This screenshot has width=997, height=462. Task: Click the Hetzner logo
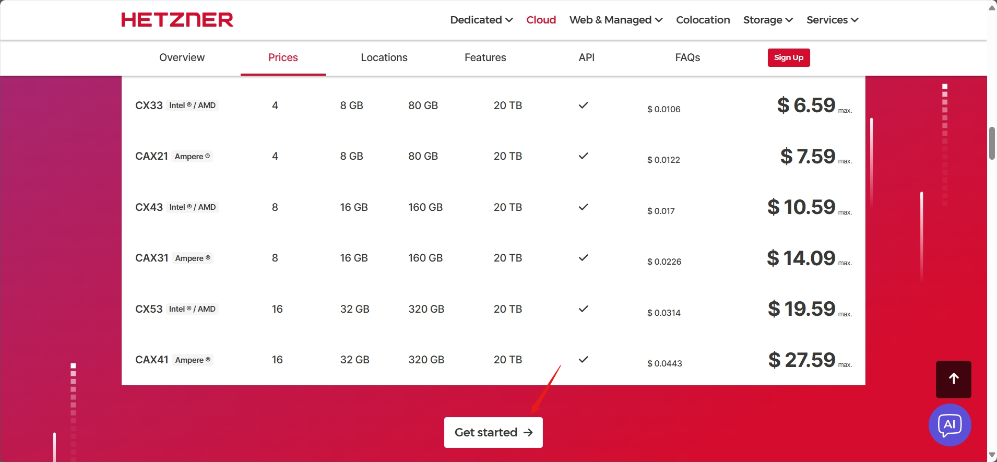click(x=177, y=20)
